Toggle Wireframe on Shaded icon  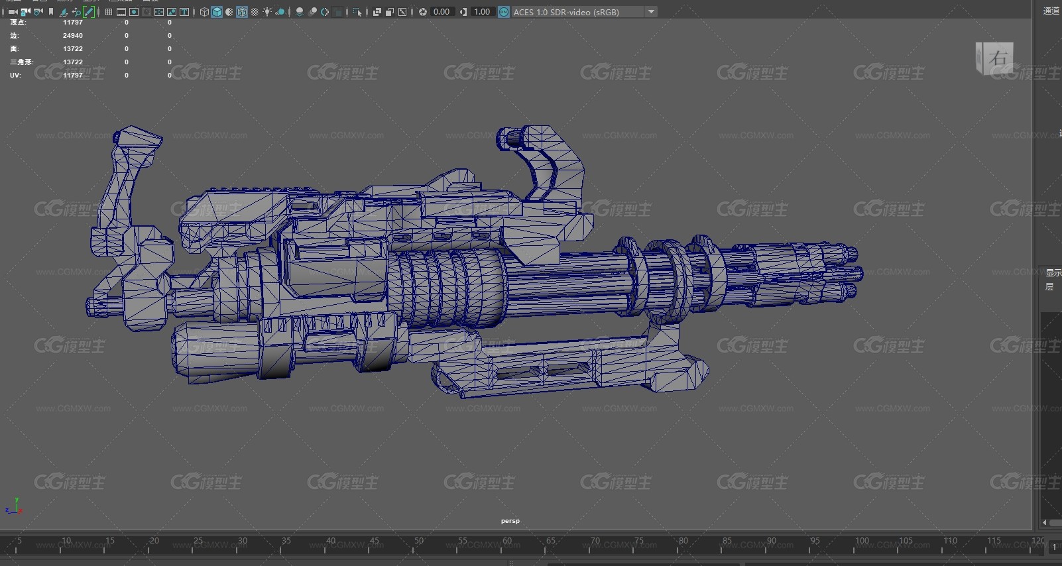(242, 12)
